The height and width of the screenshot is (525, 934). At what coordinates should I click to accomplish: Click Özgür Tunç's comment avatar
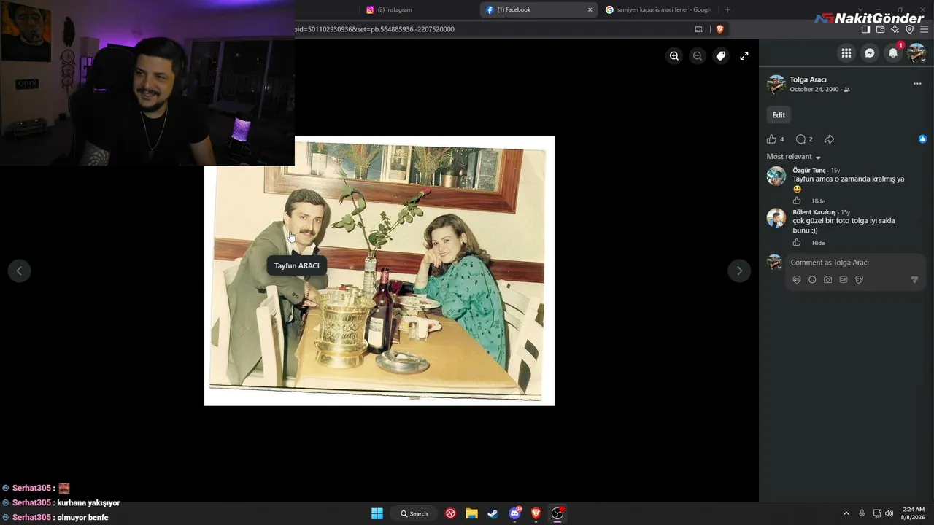coord(776,176)
